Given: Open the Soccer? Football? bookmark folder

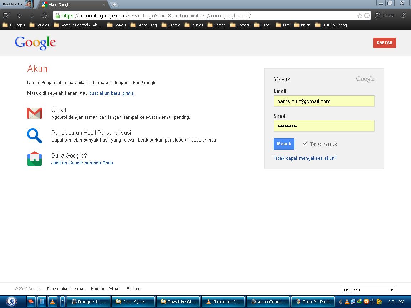Looking at the screenshot, I should click(77, 25).
